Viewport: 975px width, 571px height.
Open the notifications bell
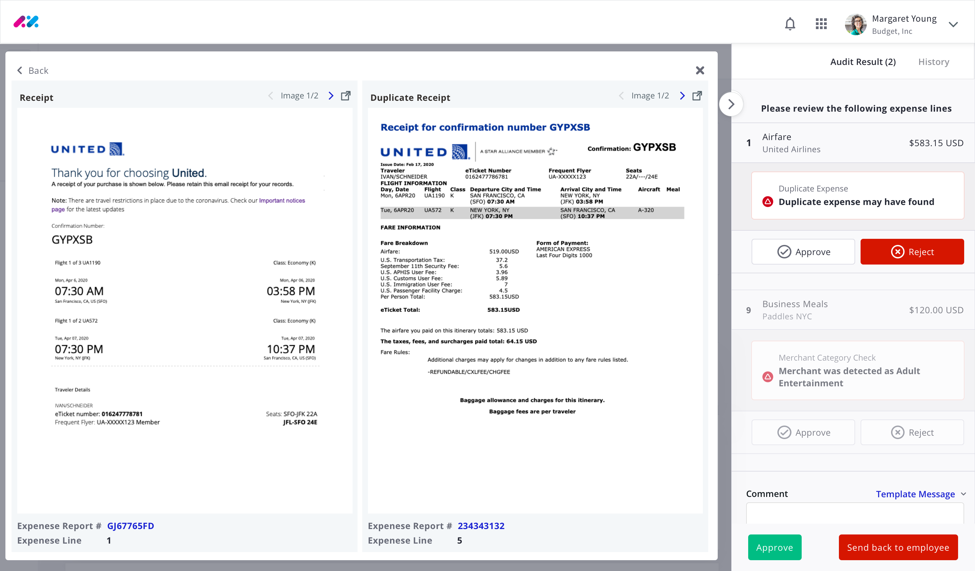pyautogui.click(x=790, y=24)
